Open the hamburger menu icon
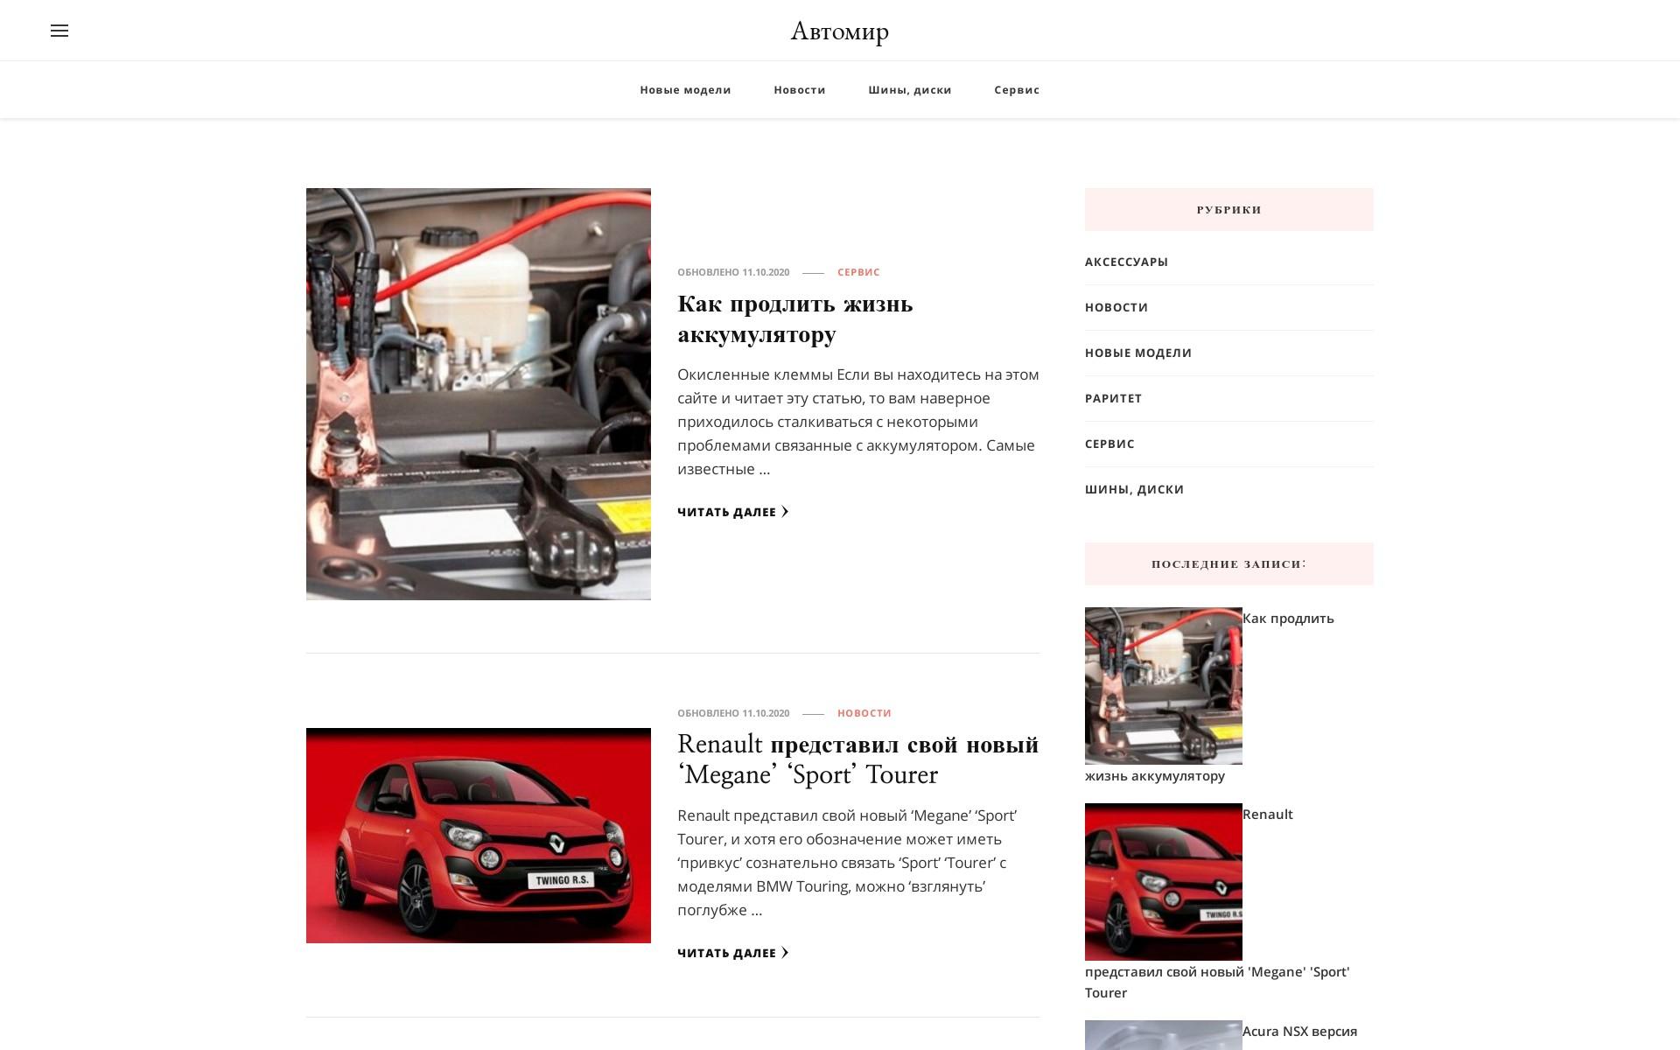Image resolution: width=1680 pixels, height=1050 pixels. [x=59, y=31]
